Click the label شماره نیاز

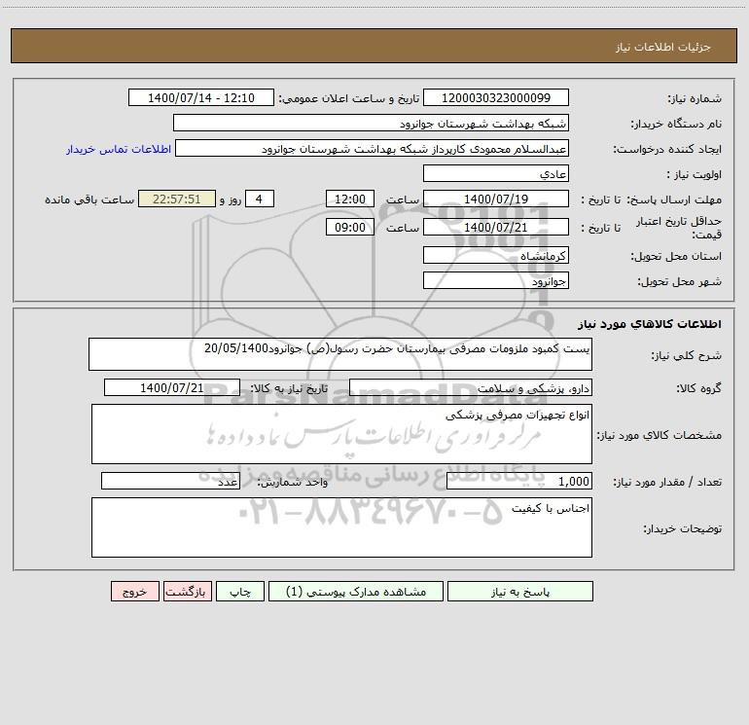tap(695, 99)
